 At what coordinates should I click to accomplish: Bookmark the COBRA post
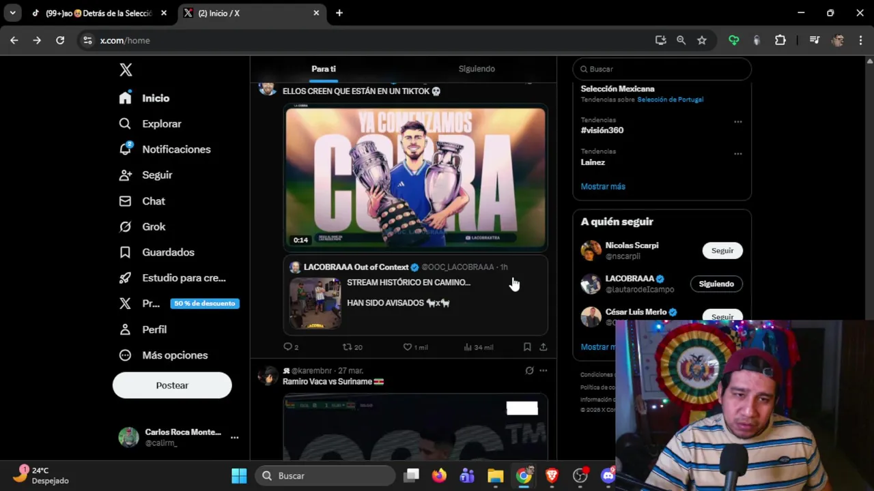[527, 347]
